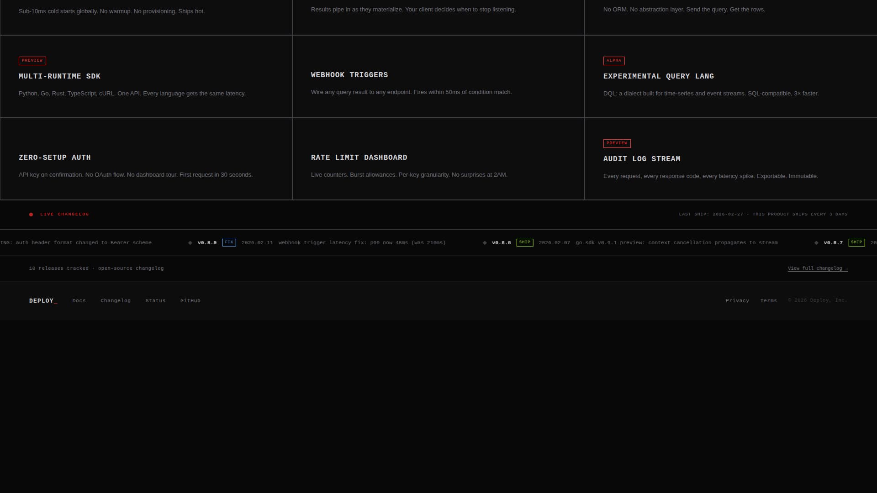
Task: Click the v0.8.7 version label
Action: click(x=833, y=243)
